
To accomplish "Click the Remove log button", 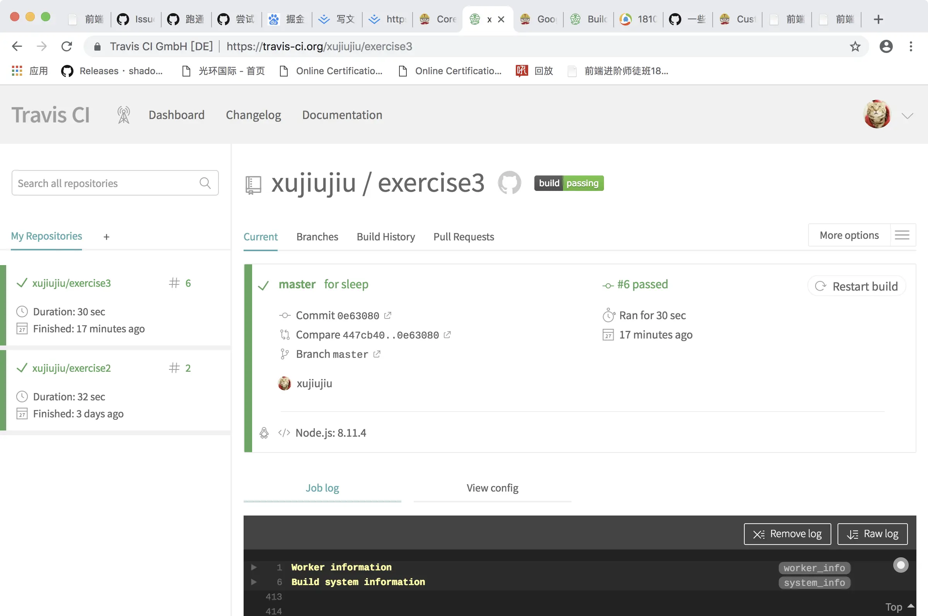I will click(787, 534).
